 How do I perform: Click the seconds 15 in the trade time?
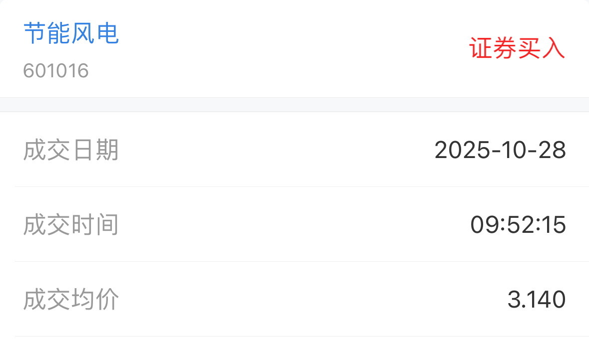pos(553,225)
